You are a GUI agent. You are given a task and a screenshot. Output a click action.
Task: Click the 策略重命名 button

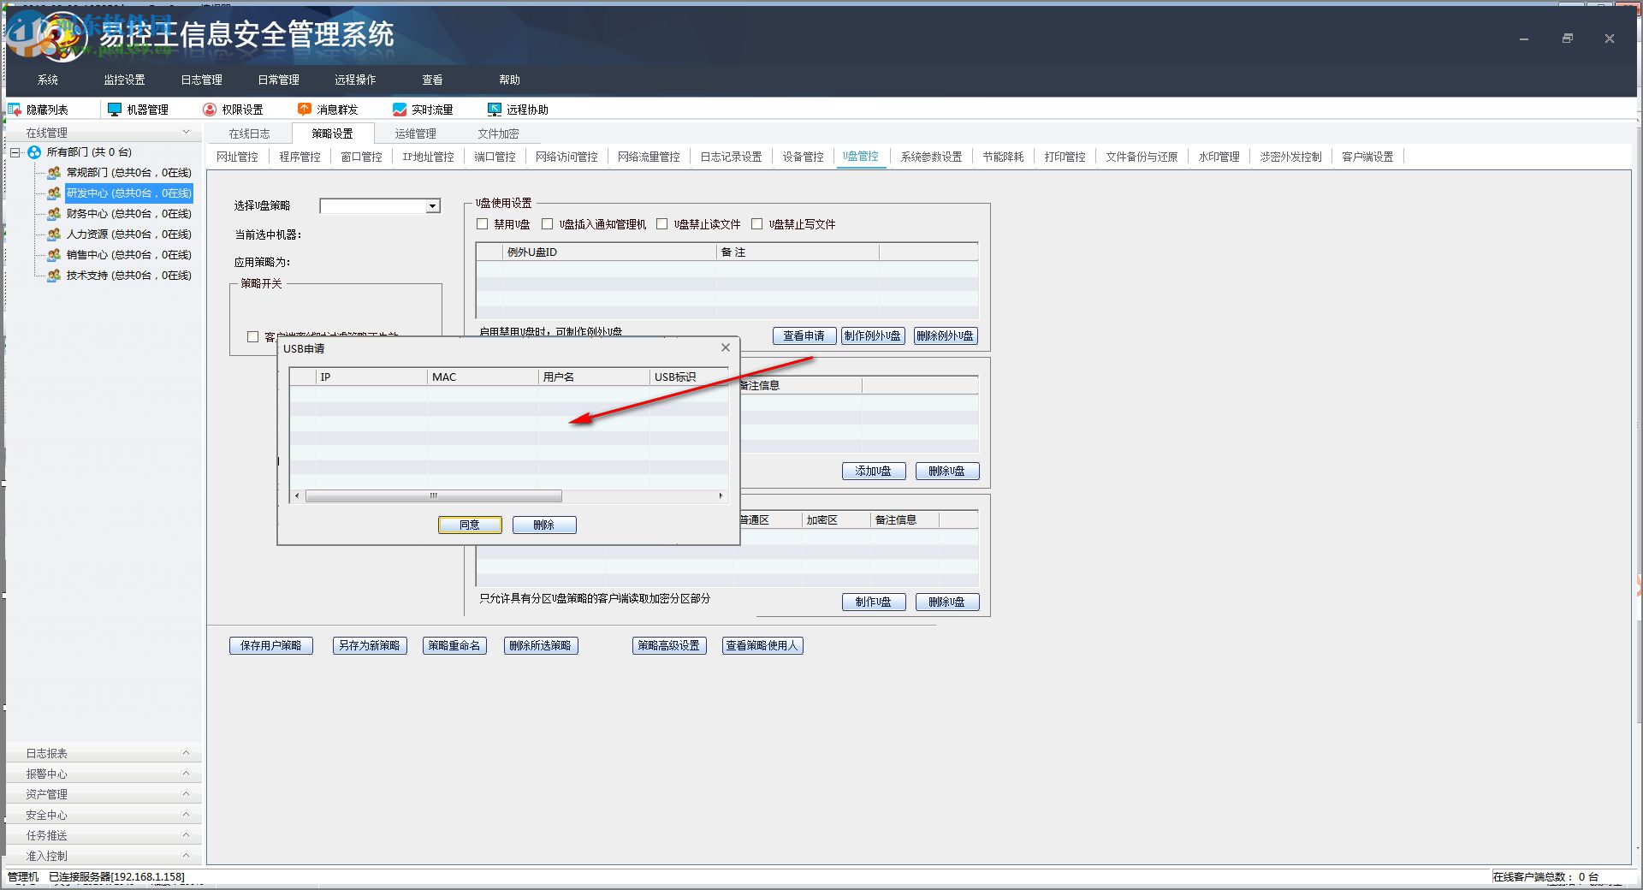pyautogui.click(x=454, y=645)
